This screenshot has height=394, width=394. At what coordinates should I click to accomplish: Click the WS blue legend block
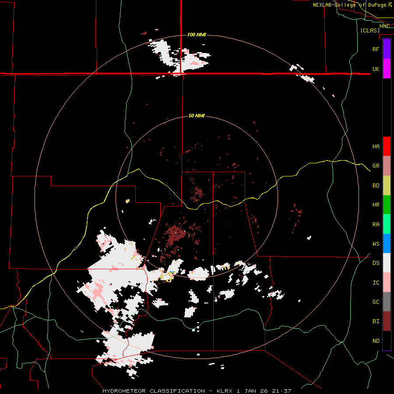tap(387, 243)
